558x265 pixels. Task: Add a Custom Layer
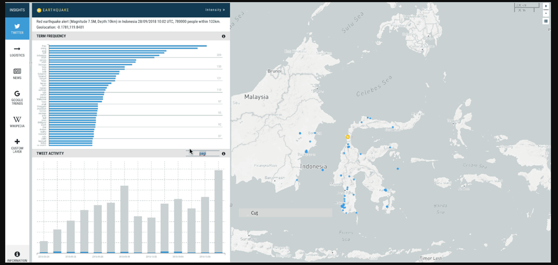click(x=17, y=145)
